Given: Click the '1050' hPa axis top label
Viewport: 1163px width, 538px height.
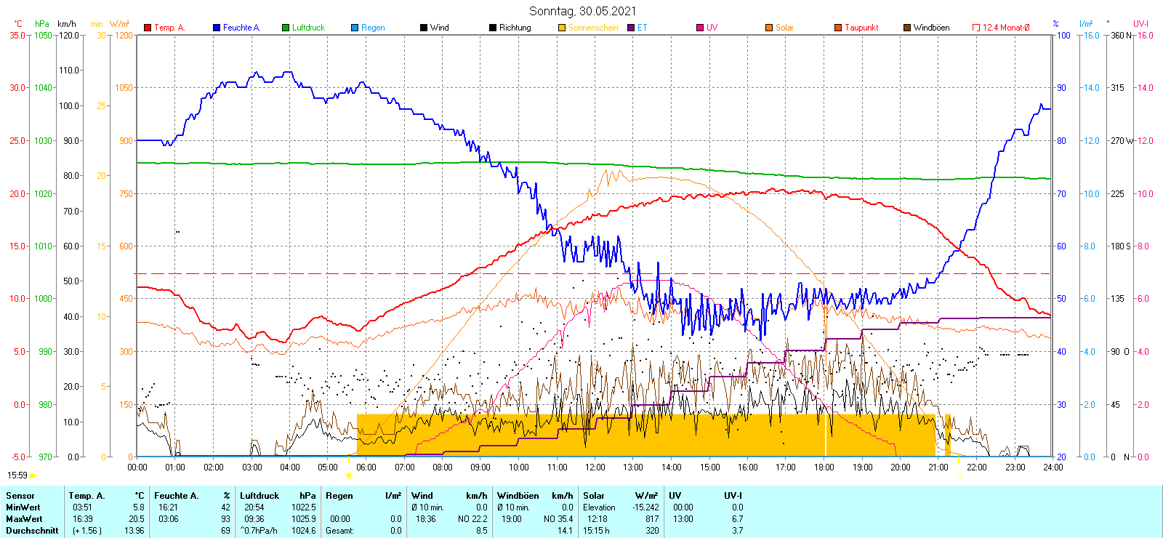Looking at the screenshot, I should tap(44, 35).
